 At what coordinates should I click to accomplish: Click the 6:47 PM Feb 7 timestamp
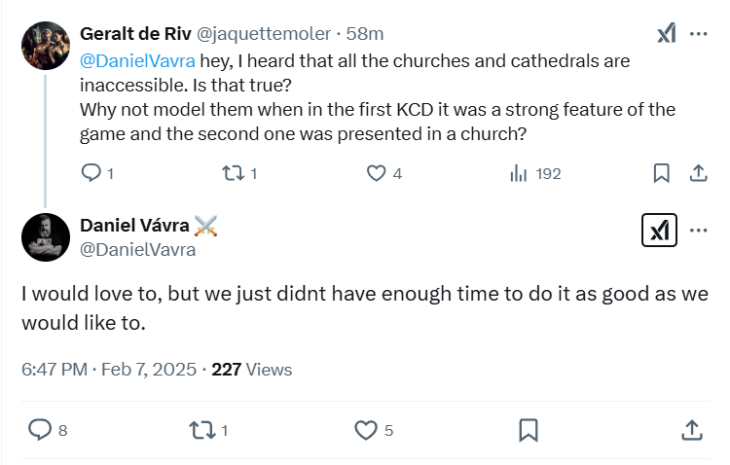[108, 370]
